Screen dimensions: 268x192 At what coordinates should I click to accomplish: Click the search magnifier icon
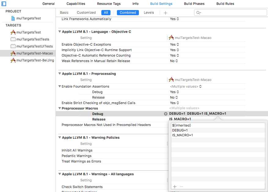tap(199, 12)
